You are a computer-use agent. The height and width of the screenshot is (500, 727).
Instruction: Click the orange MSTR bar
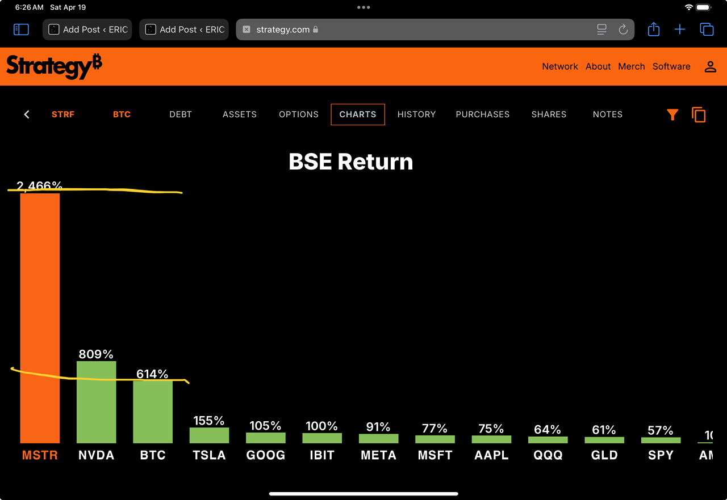(40, 318)
